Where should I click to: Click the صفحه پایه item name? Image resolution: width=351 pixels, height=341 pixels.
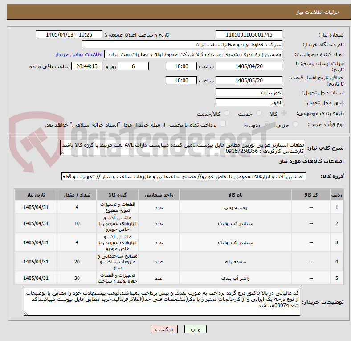pos(236,262)
